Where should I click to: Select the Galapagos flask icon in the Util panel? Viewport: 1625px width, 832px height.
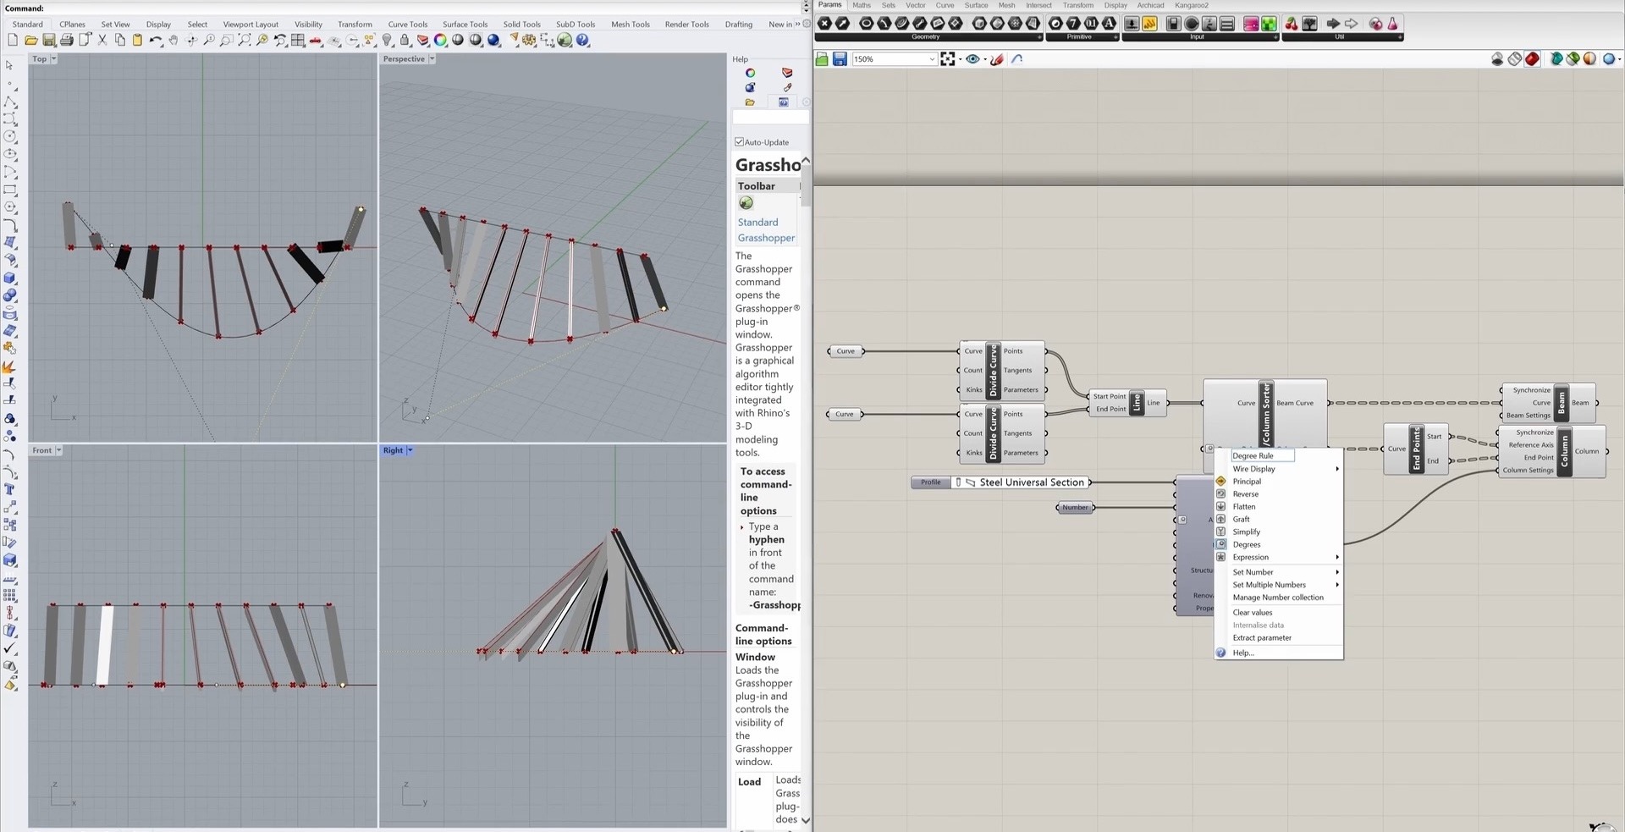pos(1392,24)
